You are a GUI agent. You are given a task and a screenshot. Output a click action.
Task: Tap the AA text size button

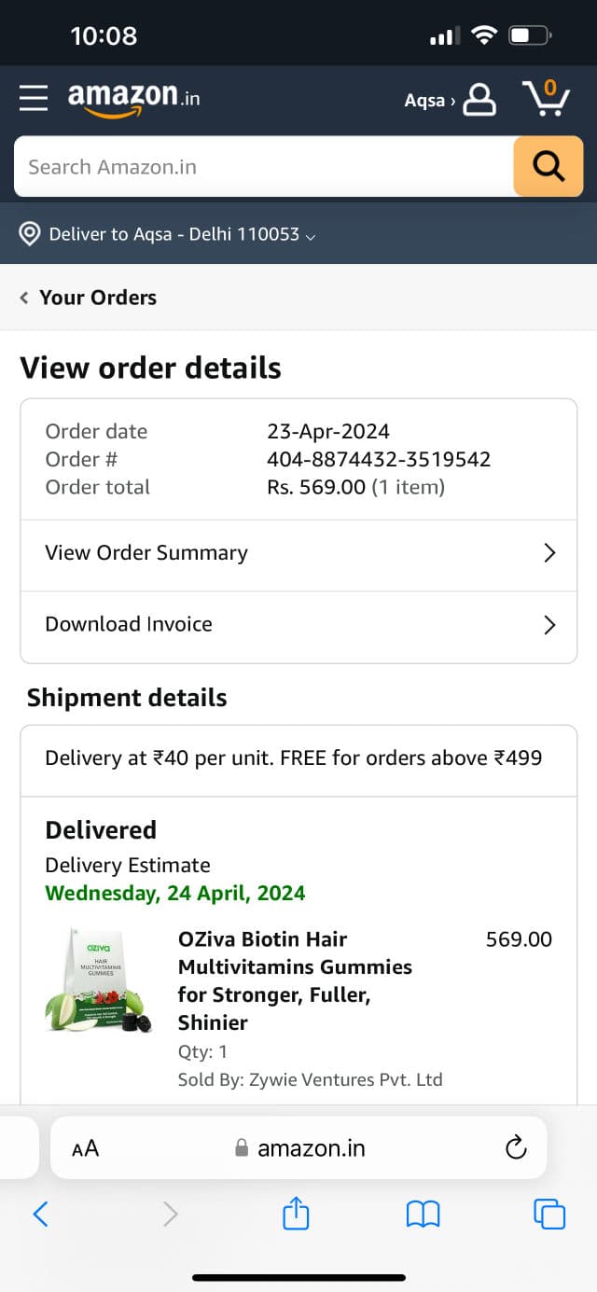point(85,1148)
